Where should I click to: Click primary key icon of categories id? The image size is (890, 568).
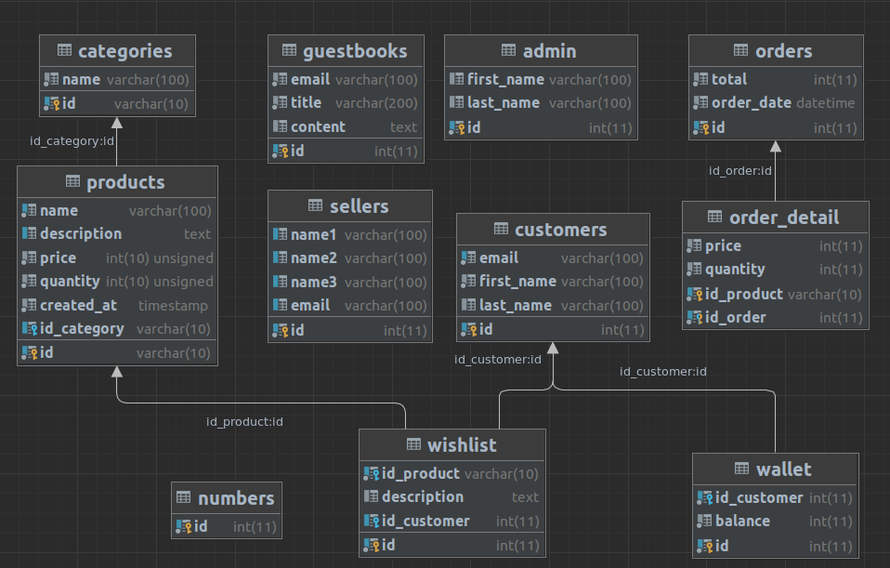pyautogui.click(x=52, y=103)
